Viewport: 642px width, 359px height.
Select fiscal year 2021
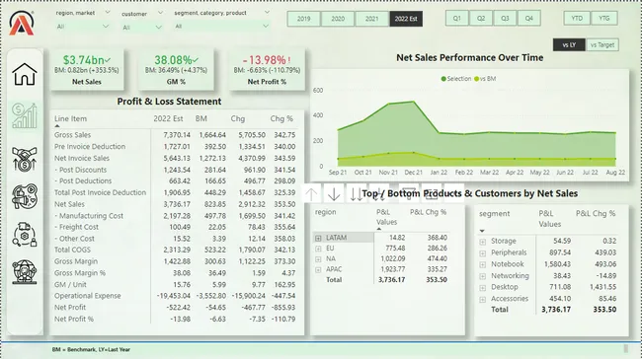tap(371, 19)
